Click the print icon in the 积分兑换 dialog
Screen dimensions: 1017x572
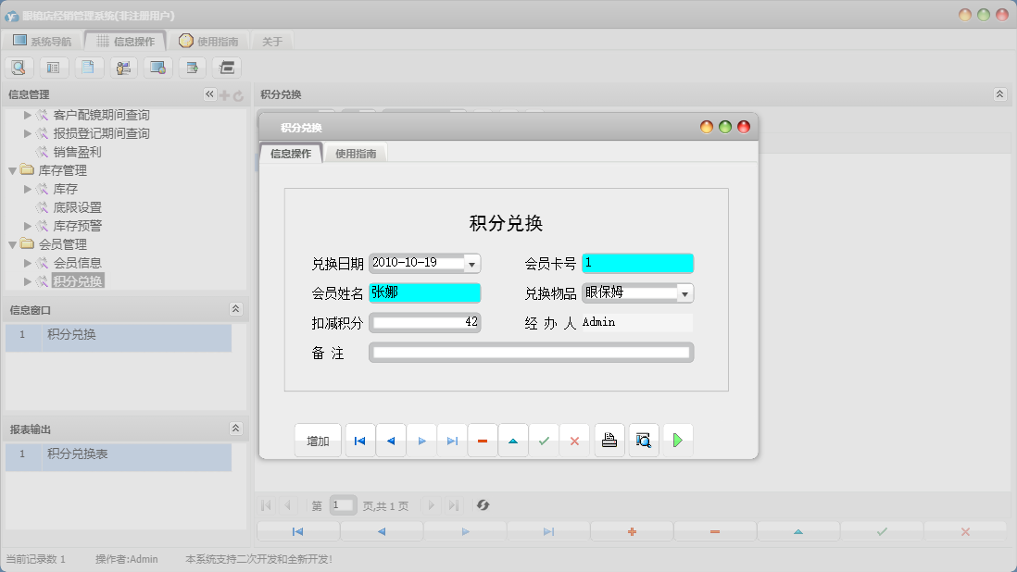[x=609, y=440]
